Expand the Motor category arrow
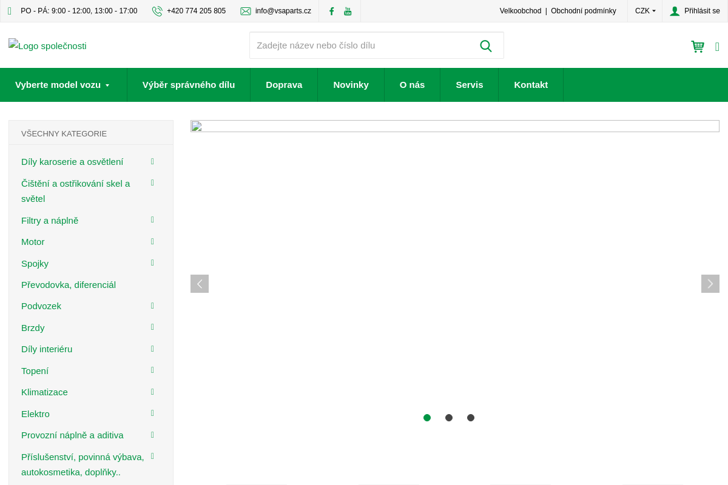Screen dimensions: 728x485 click(152, 241)
